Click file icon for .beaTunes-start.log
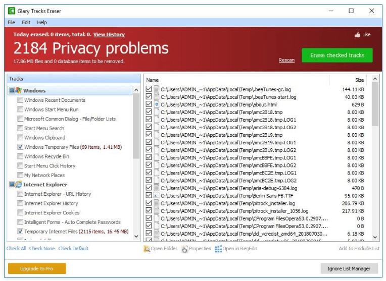386x281 pixels. pos(156,97)
